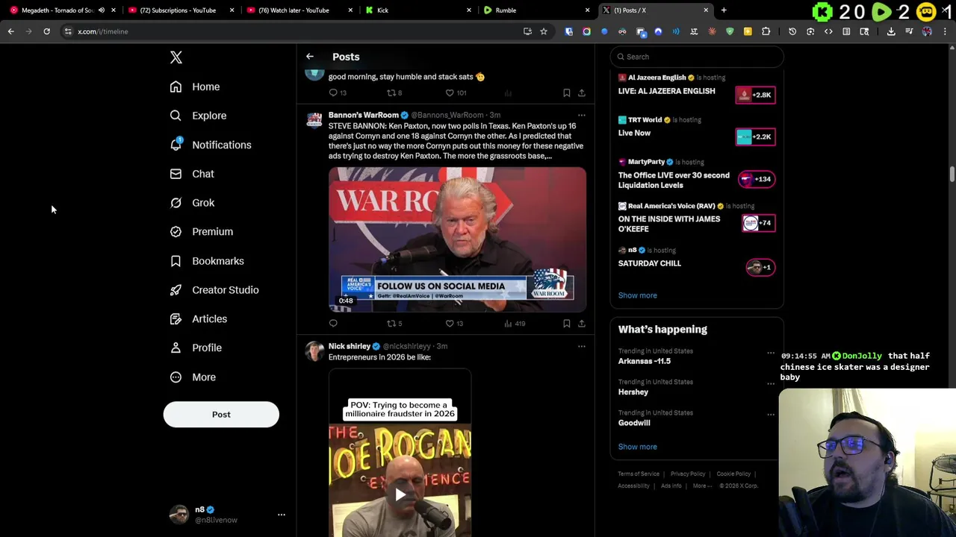This screenshot has width=956, height=537.
Task: Go to Premium page
Action: (201, 232)
